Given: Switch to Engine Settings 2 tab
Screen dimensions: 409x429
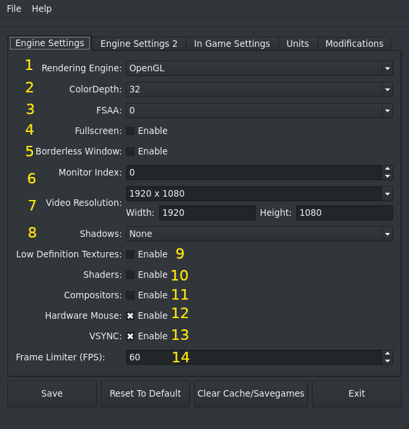Looking at the screenshot, I should click(x=139, y=44).
